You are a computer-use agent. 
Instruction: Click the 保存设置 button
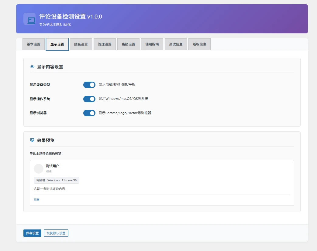(32, 233)
